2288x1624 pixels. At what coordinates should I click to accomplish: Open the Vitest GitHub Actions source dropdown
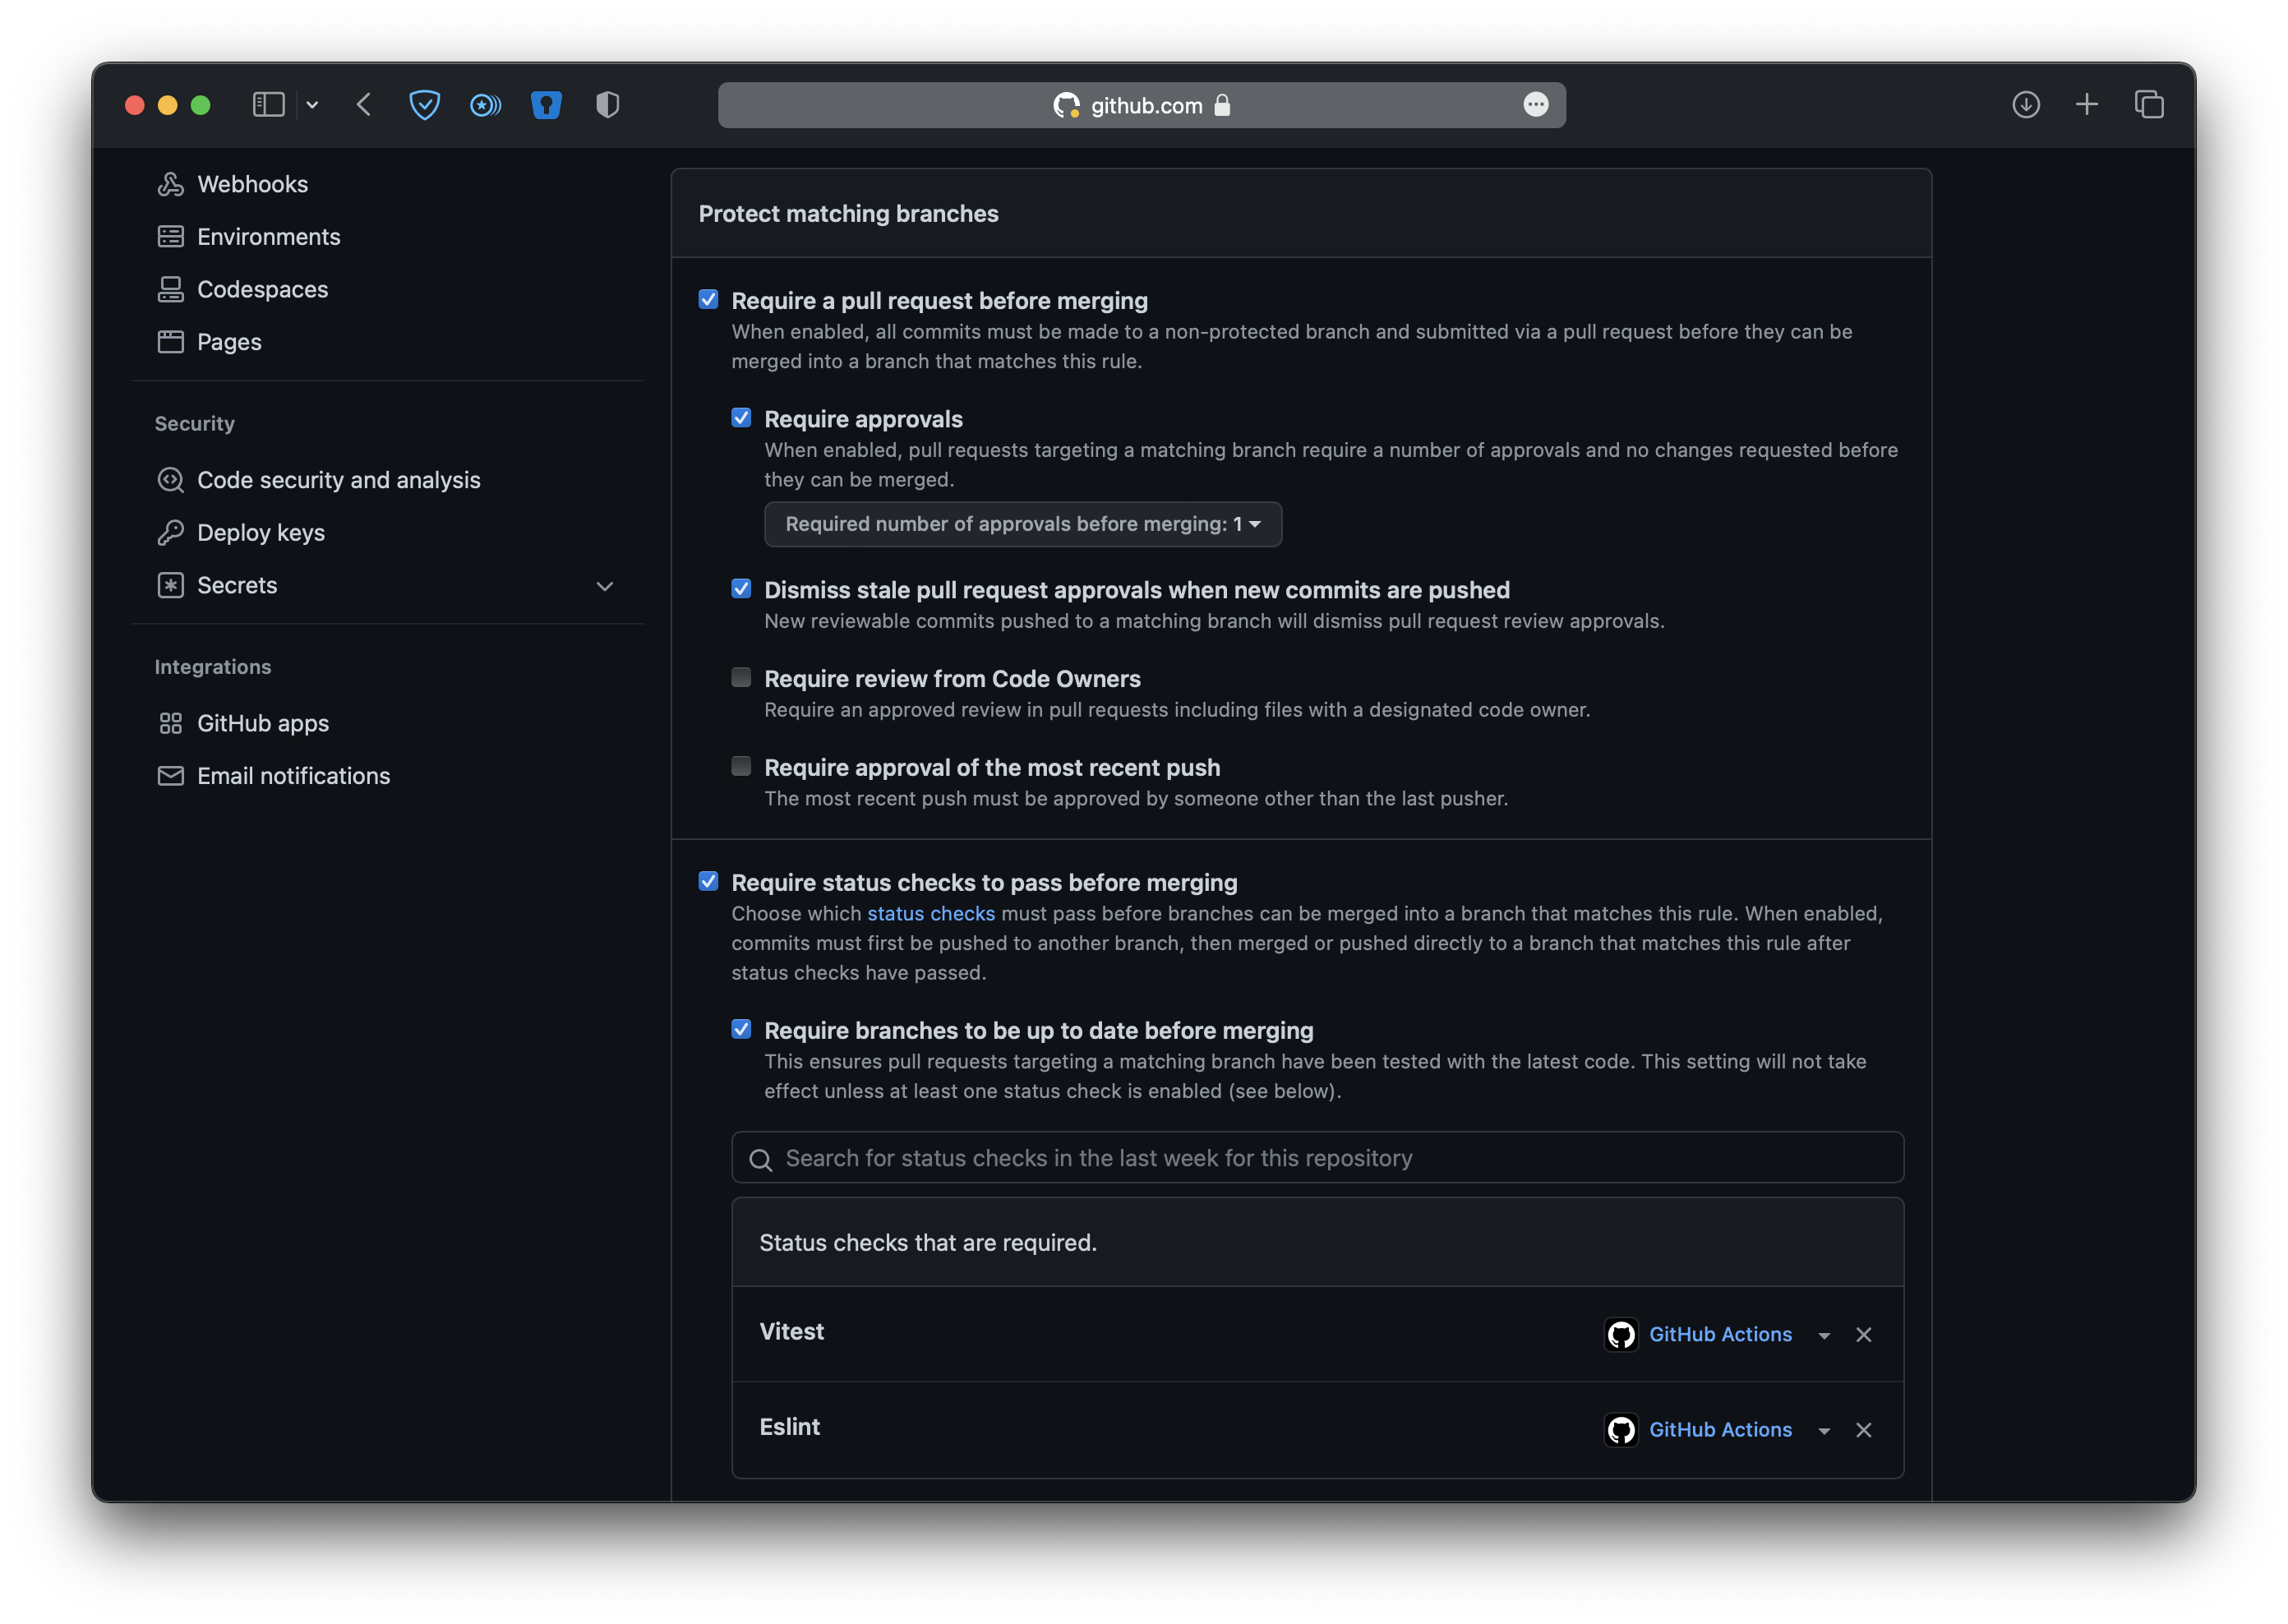pyautogui.click(x=1824, y=1336)
